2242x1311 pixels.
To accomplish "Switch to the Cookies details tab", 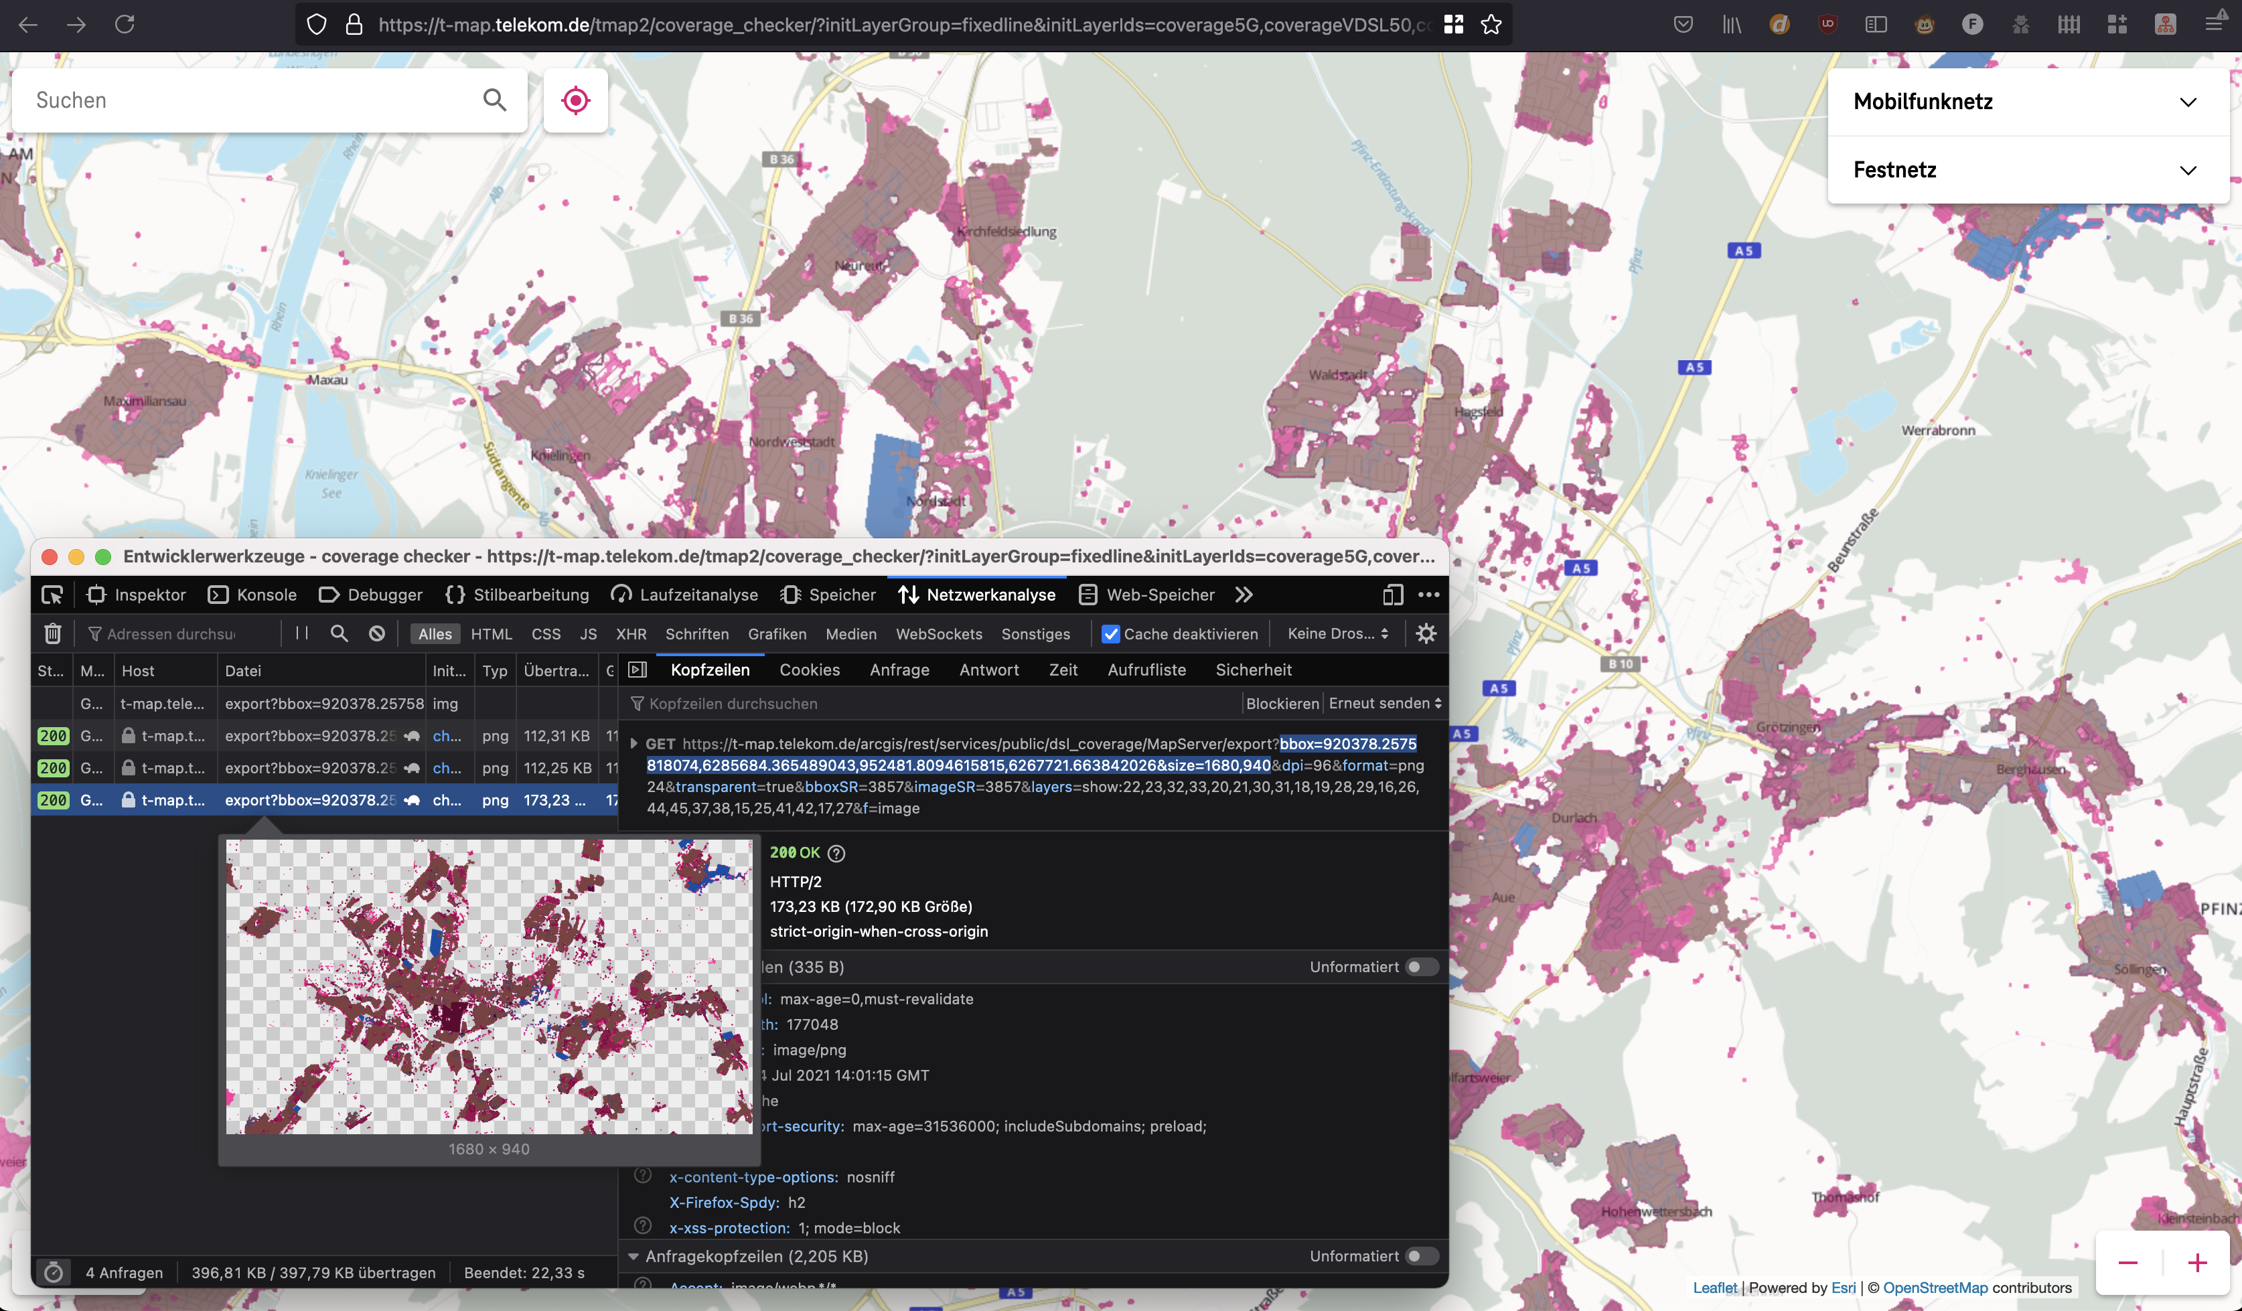I will pos(810,670).
